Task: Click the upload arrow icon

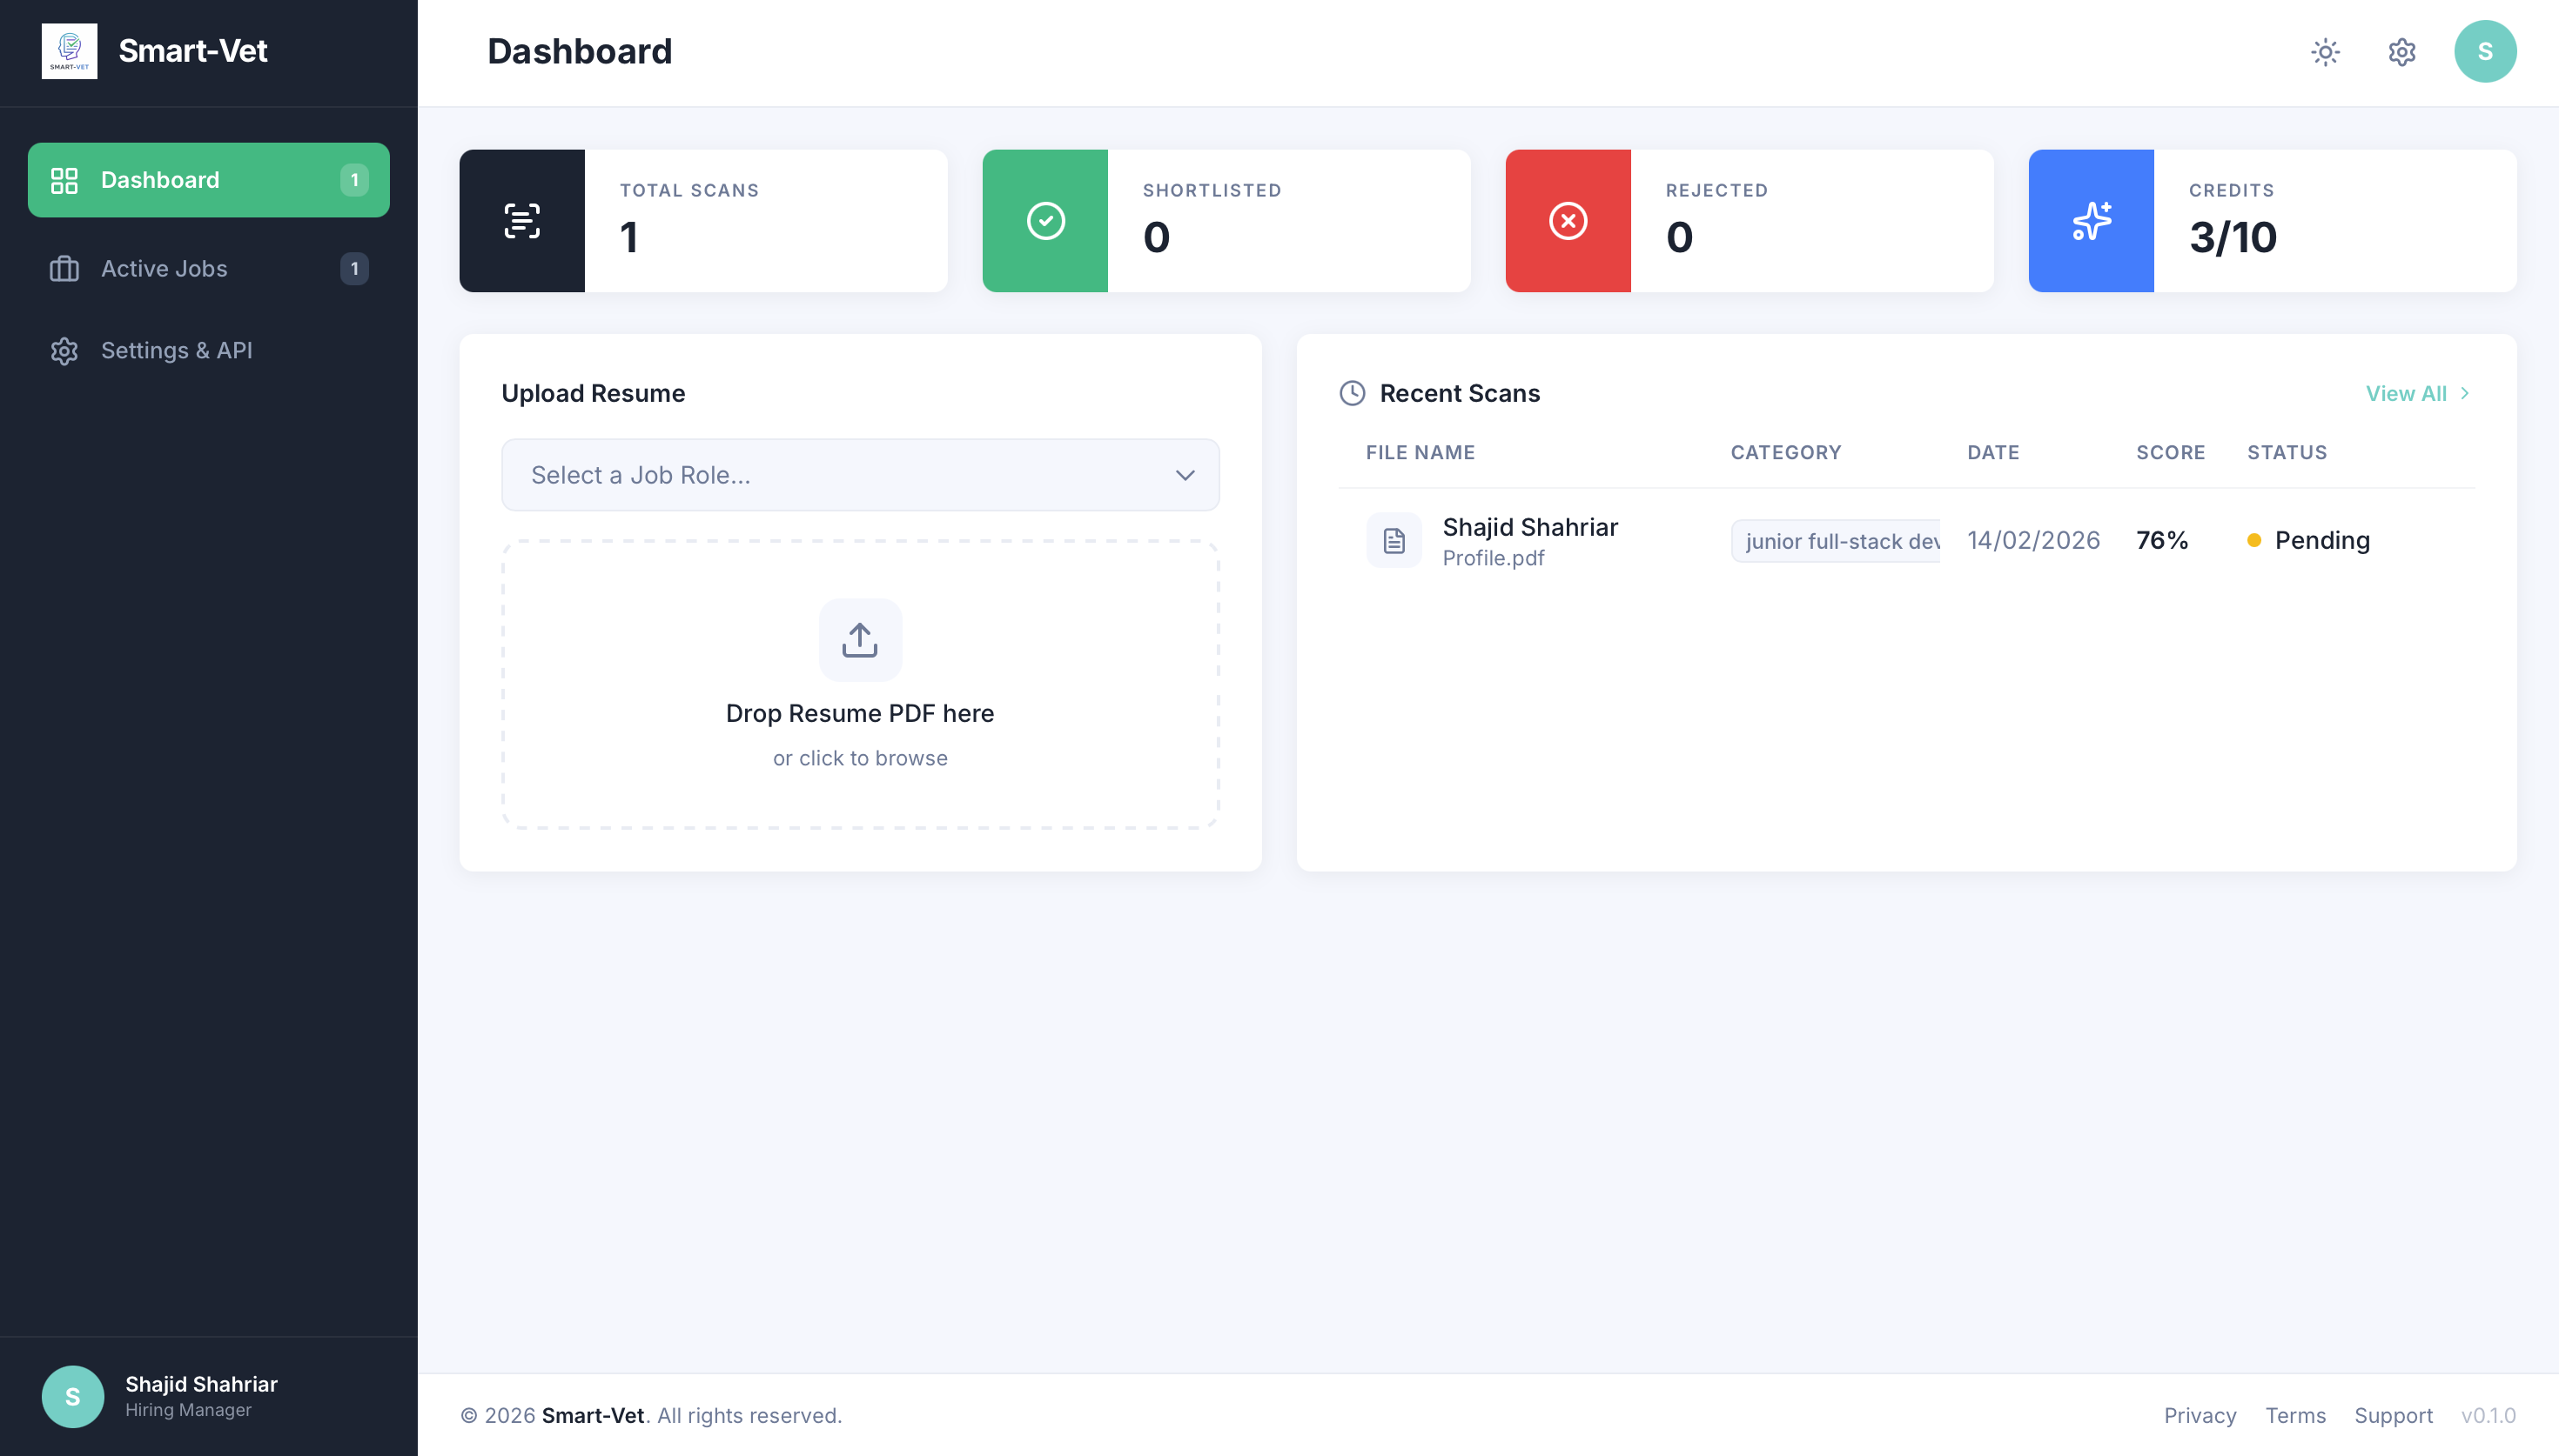Action: tap(859, 640)
